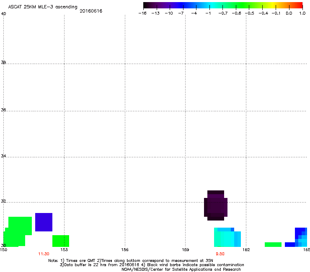Click the red end of the color scale
Screen dimensions: 310x272
click(x=299, y=5)
